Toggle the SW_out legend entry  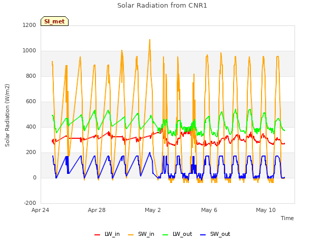(215, 234)
